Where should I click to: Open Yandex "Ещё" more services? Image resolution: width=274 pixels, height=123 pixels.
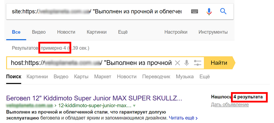pyautogui.click(x=205, y=77)
